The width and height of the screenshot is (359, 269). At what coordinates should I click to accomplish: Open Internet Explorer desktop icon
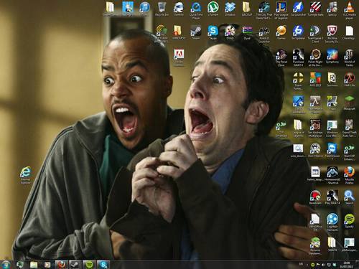click(x=26, y=175)
